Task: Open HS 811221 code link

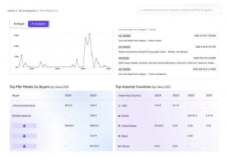Action: point(124,58)
